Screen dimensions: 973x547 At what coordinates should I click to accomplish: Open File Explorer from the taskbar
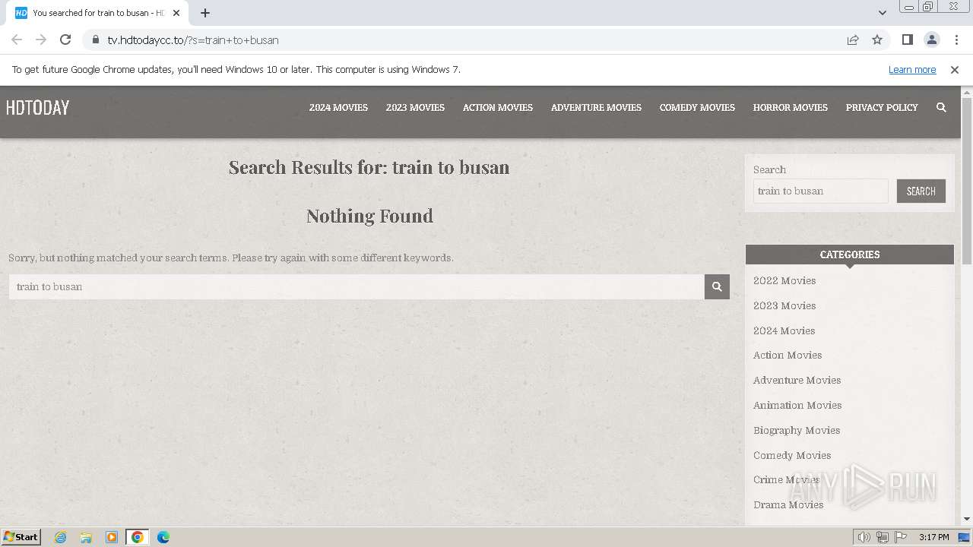[86, 537]
